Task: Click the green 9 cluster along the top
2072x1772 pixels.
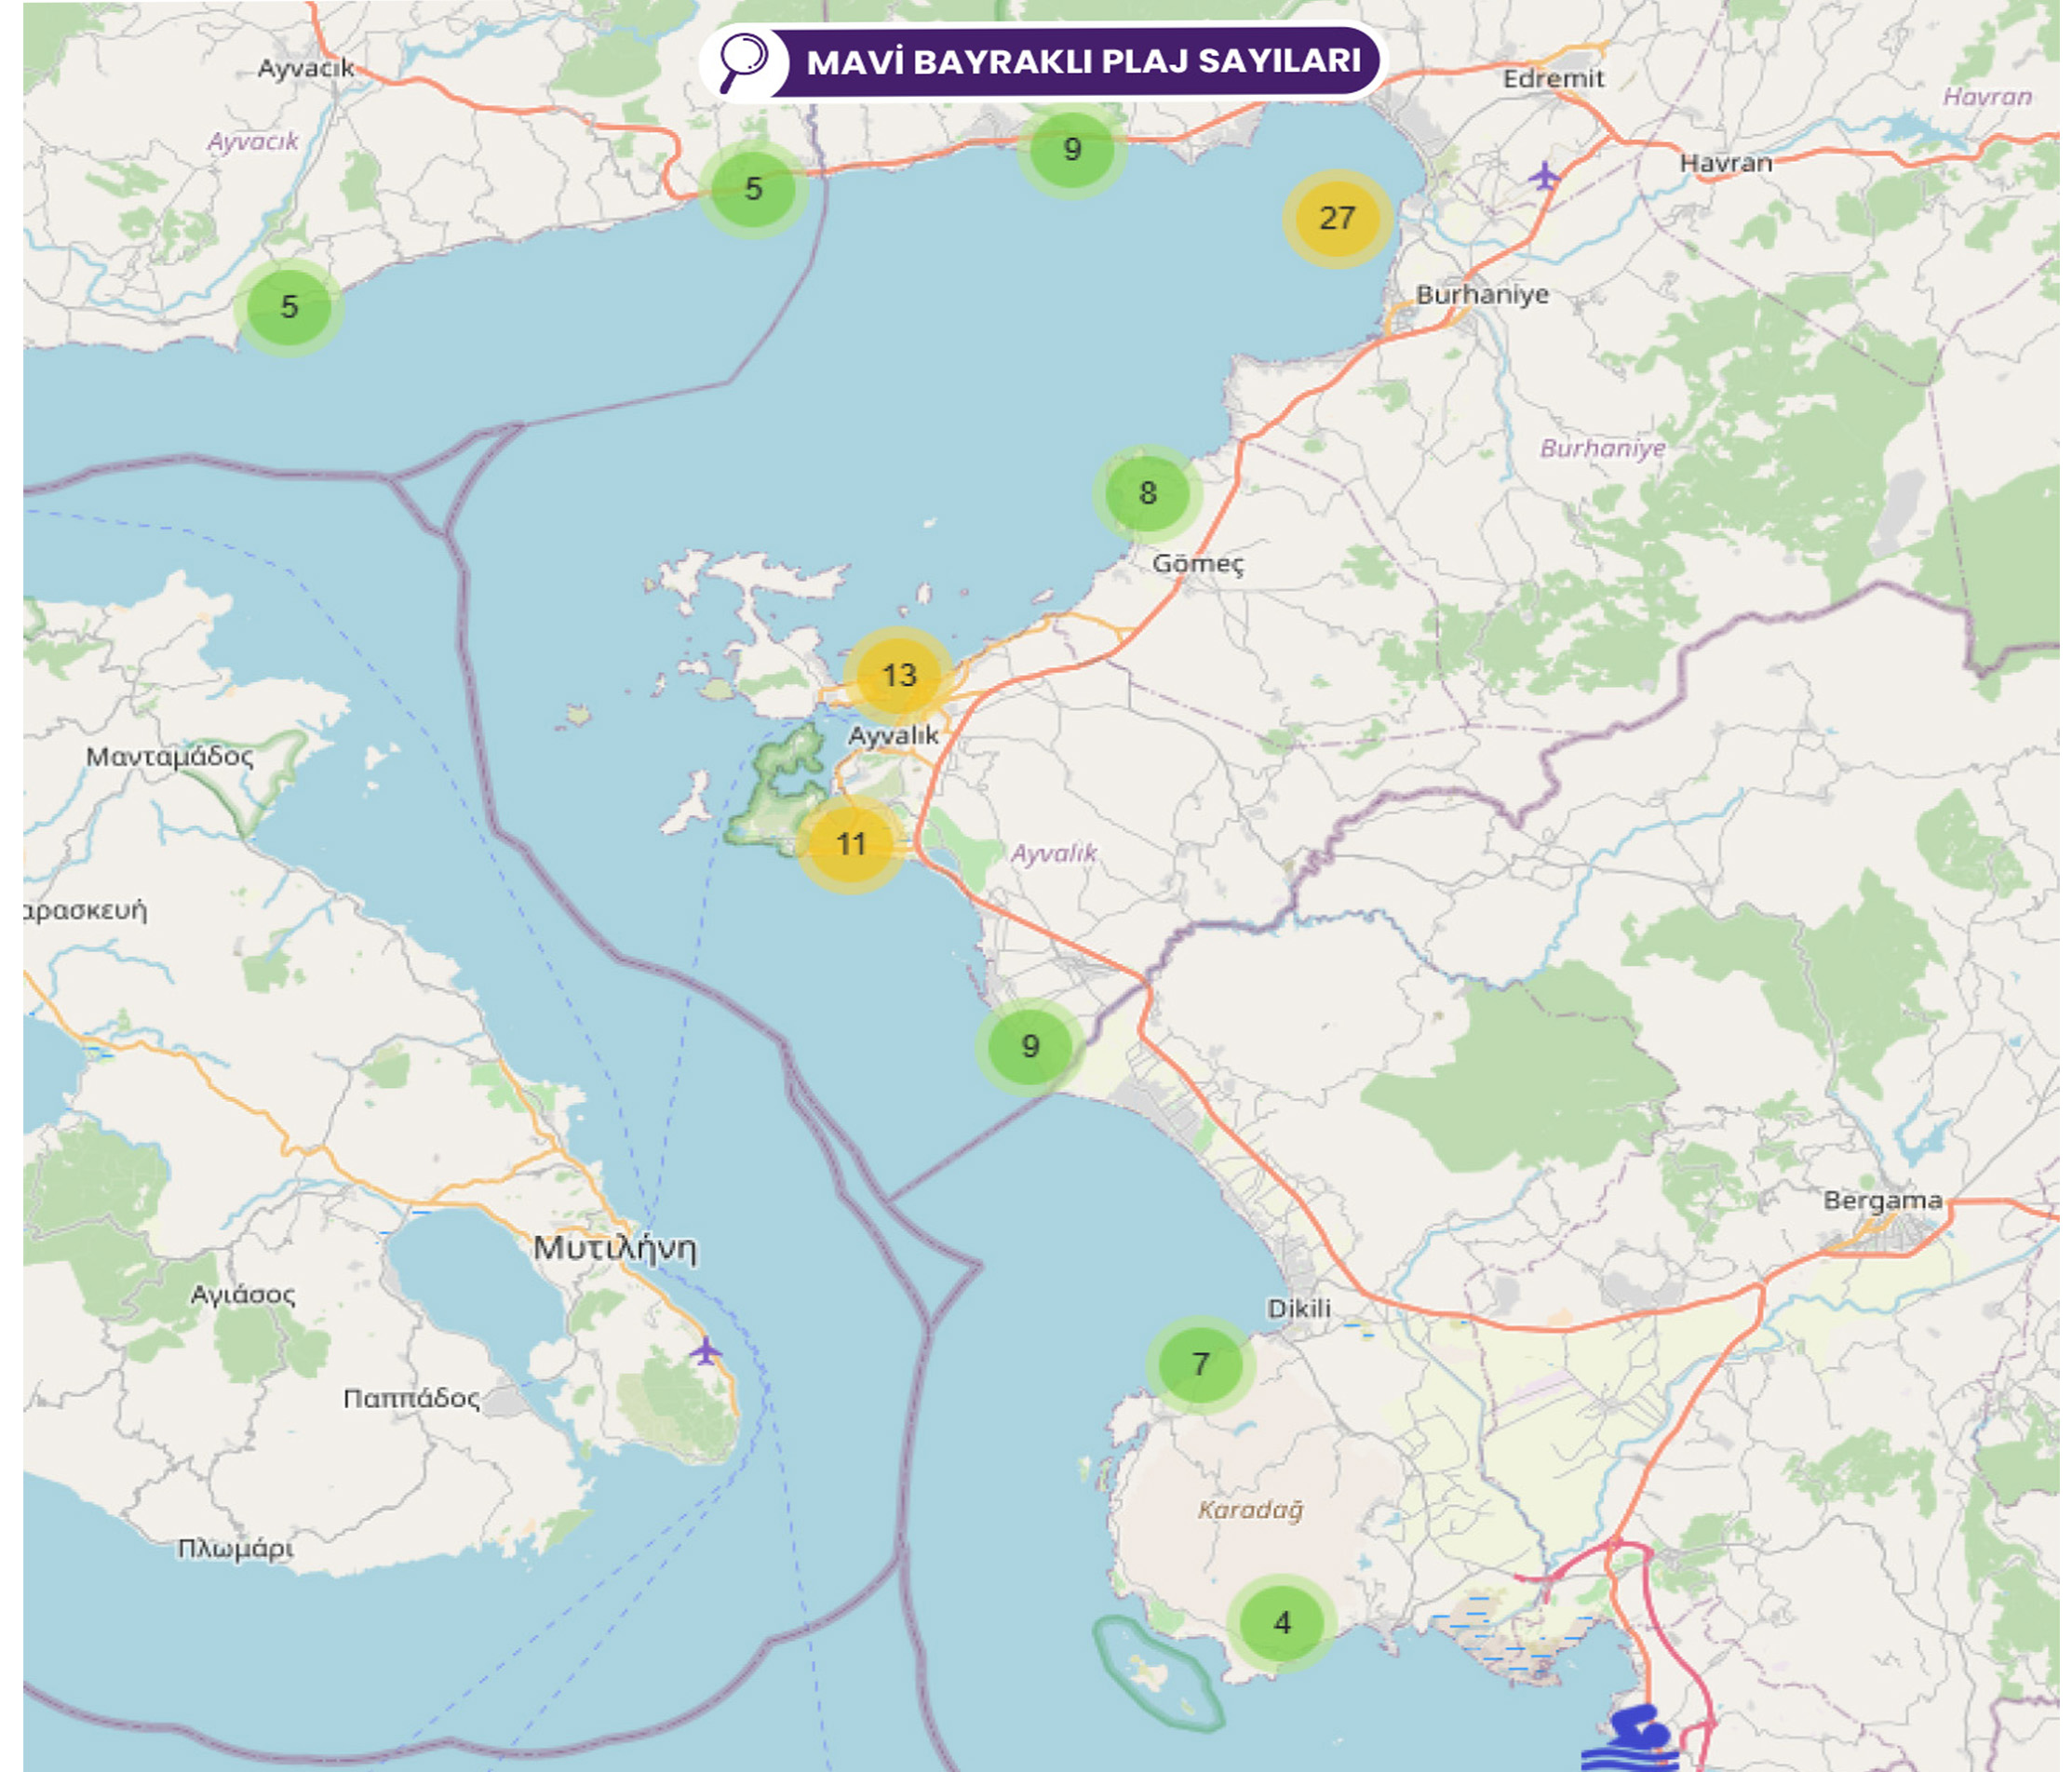Action: [1072, 150]
